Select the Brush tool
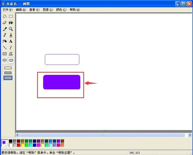The width and height of the screenshot is (193, 155). [x=11, y=35]
